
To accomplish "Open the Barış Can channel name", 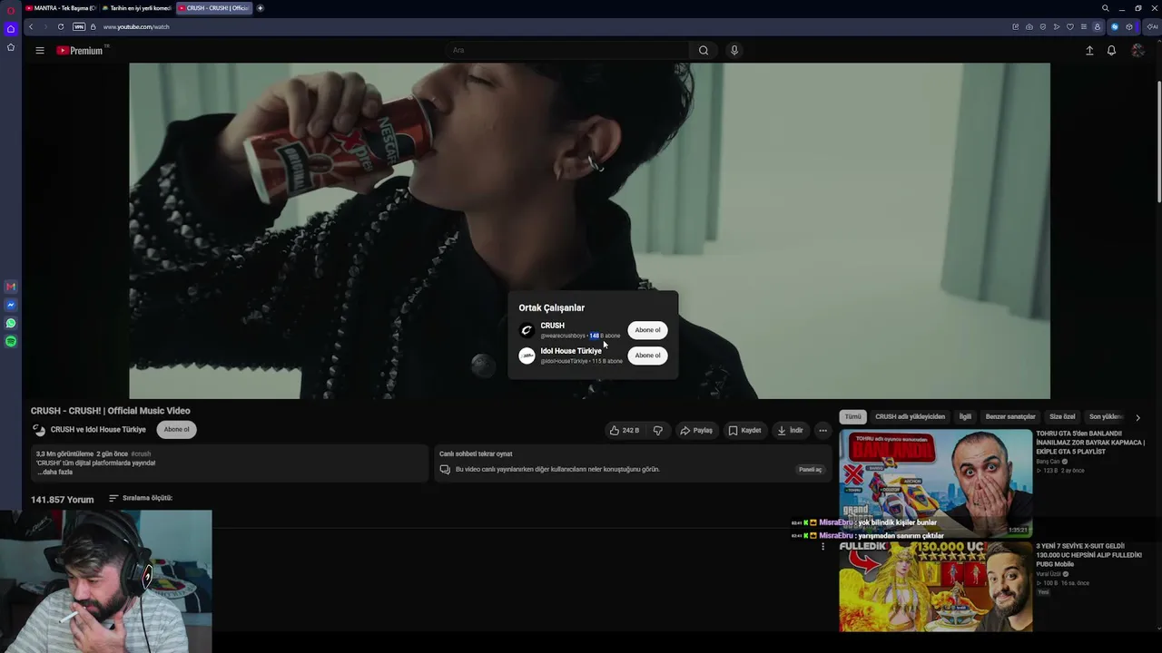I will tap(1048, 462).
